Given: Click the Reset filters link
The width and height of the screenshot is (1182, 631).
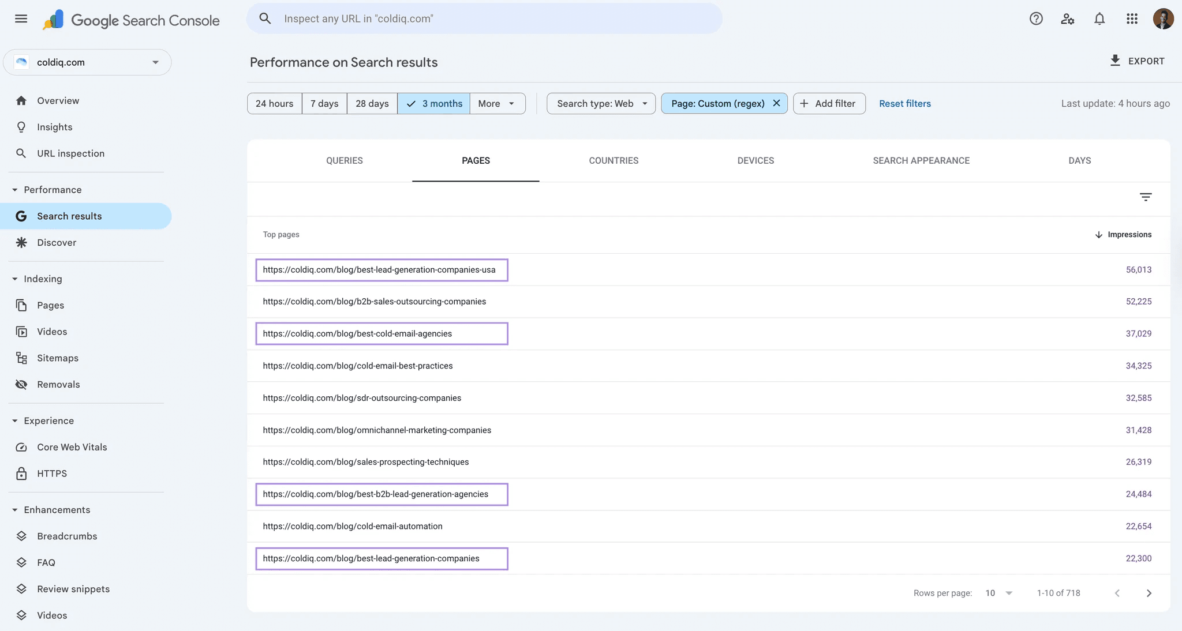Looking at the screenshot, I should [904, 103].
